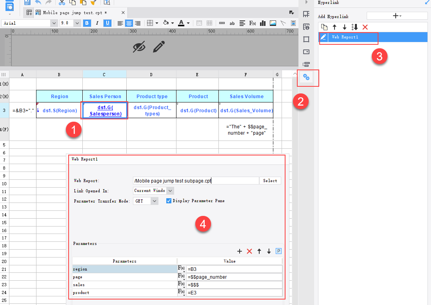Click the Select button for Web Report
The height and width of the screenshot is (305, 431).
pyautogui.click(x=270, y=181)
